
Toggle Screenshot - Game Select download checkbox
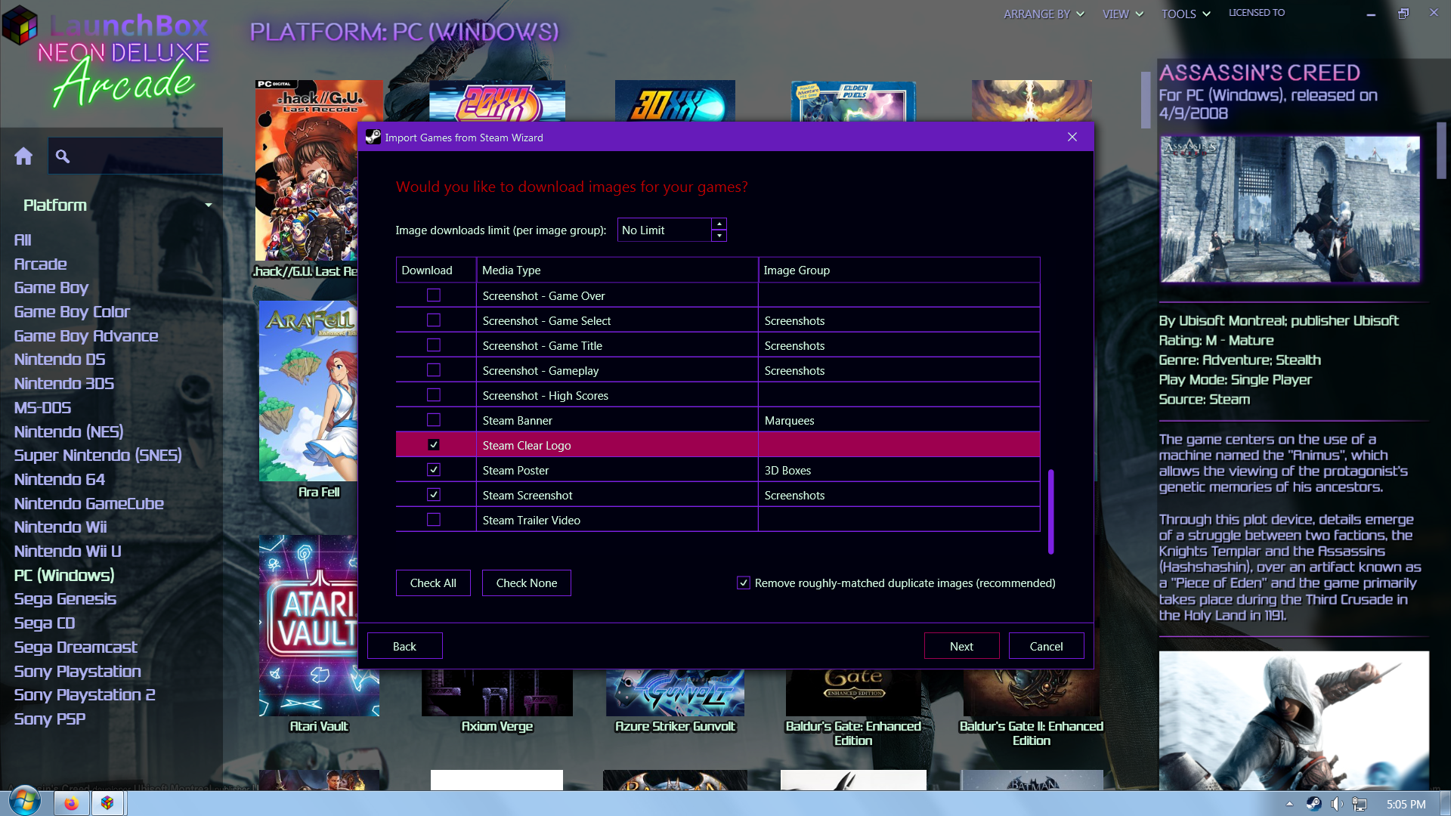(x=434, y=320)
